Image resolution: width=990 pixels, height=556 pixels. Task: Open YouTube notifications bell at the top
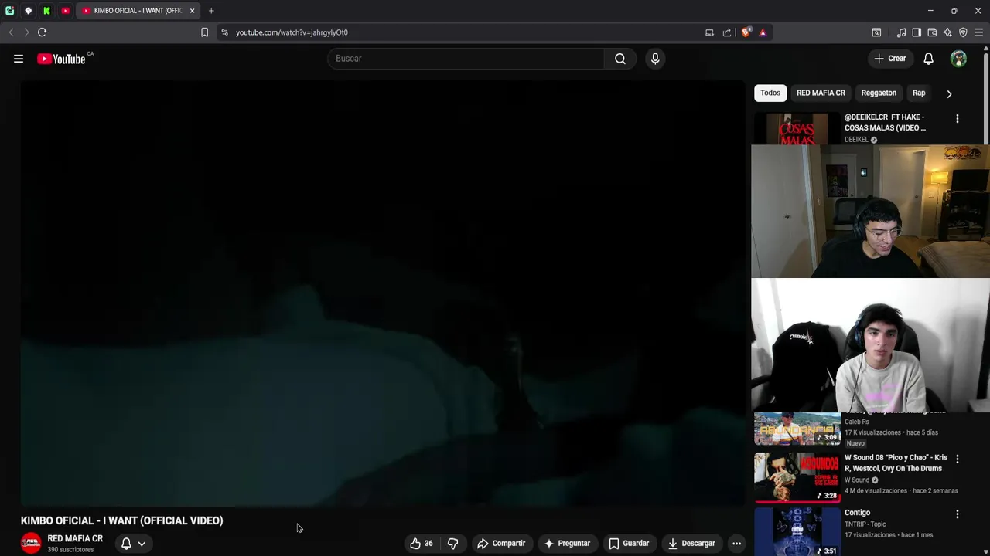[x=929, y=59]
